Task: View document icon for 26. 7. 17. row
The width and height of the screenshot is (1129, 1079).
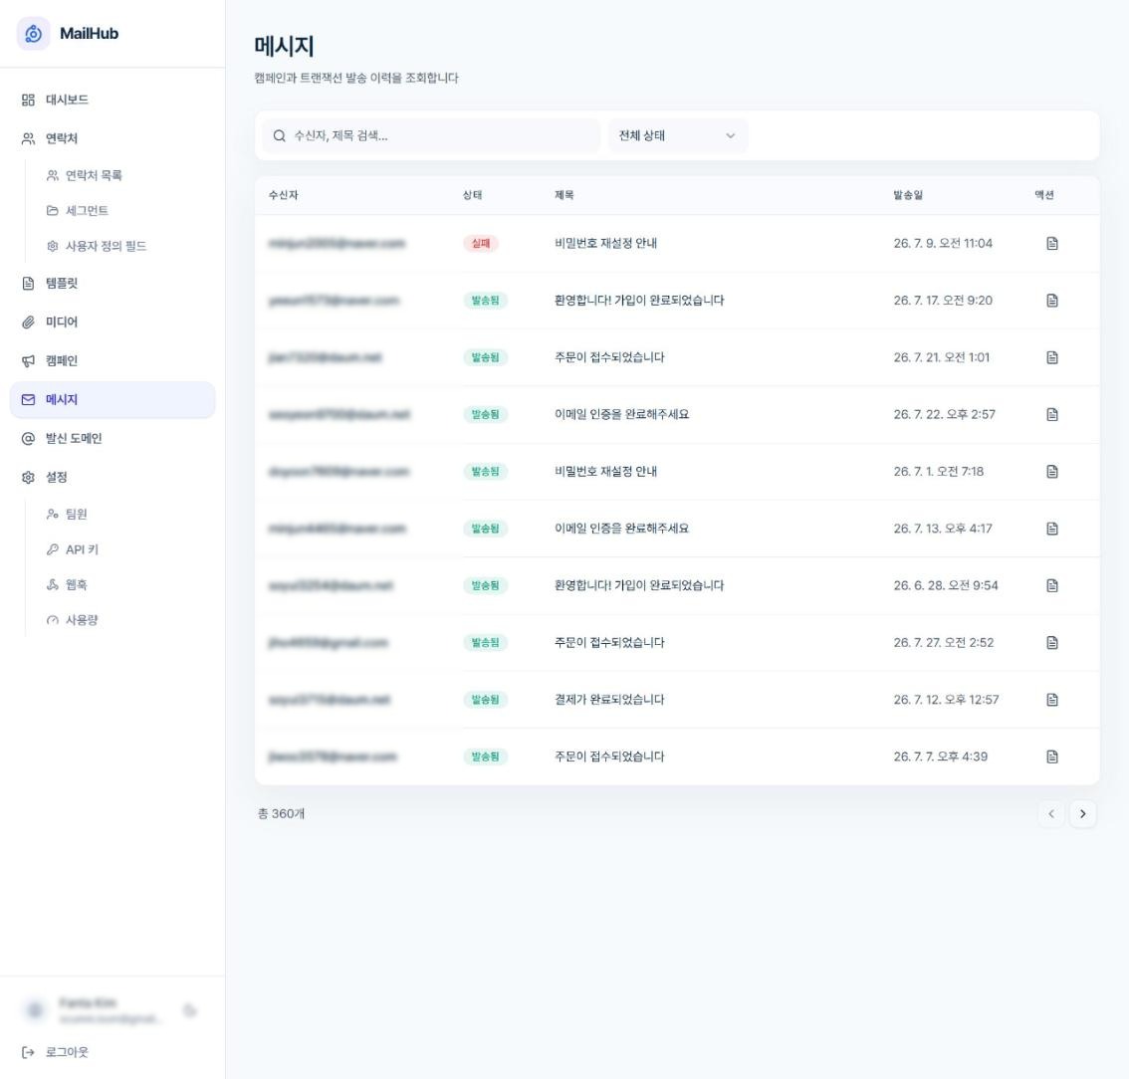Action: click(x=1052, y=301)
